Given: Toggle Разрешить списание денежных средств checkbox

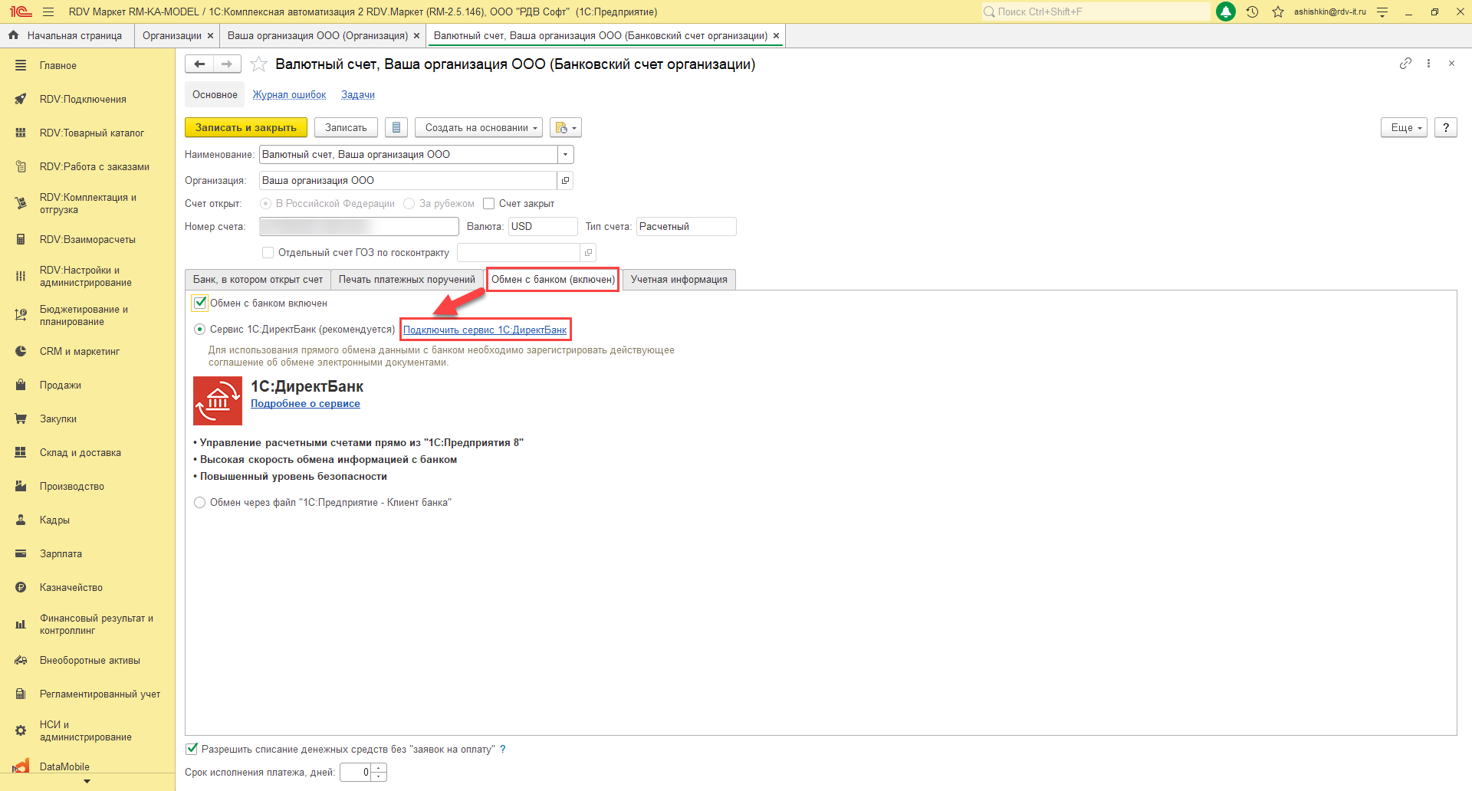Looking at the screenshot, I should [x=192, y=749].
